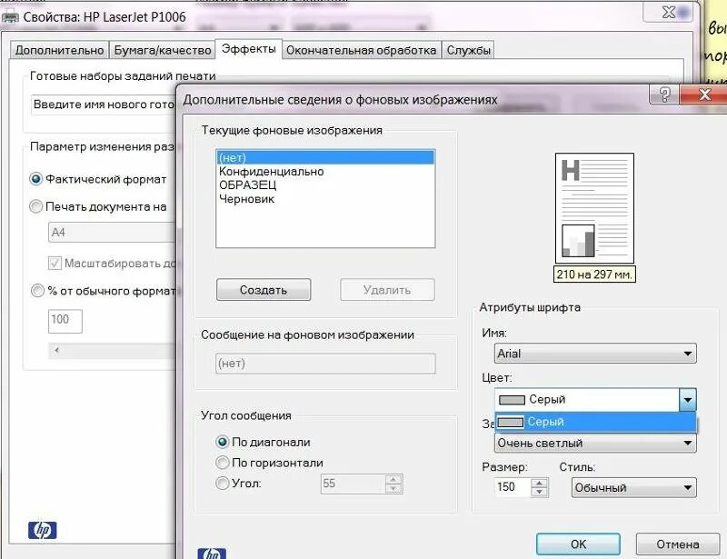The image size is (727, 559).
Task: Click the help question mark button
Action: coord(664,95)
